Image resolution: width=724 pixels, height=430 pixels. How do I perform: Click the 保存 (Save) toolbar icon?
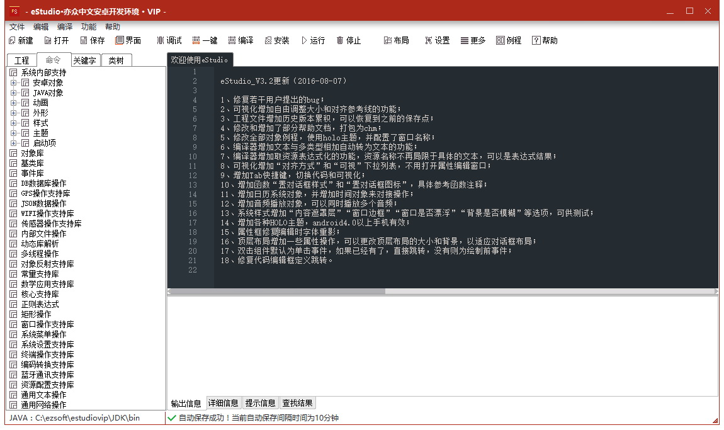(x=84, y=41)
